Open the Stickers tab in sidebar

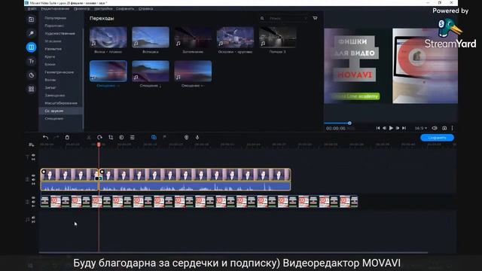[x=32, y=75]
